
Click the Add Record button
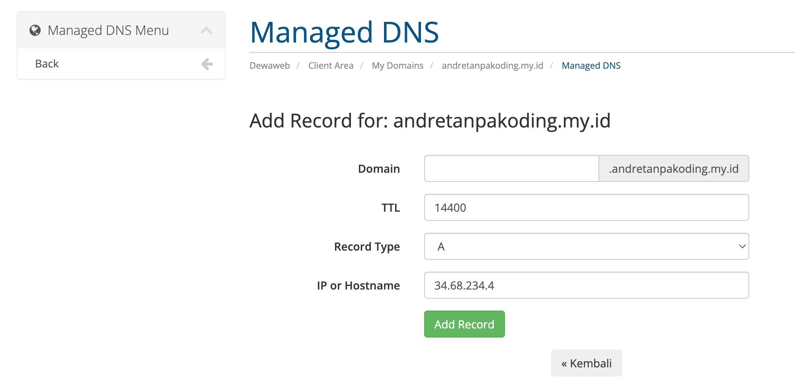pos(464,324)
